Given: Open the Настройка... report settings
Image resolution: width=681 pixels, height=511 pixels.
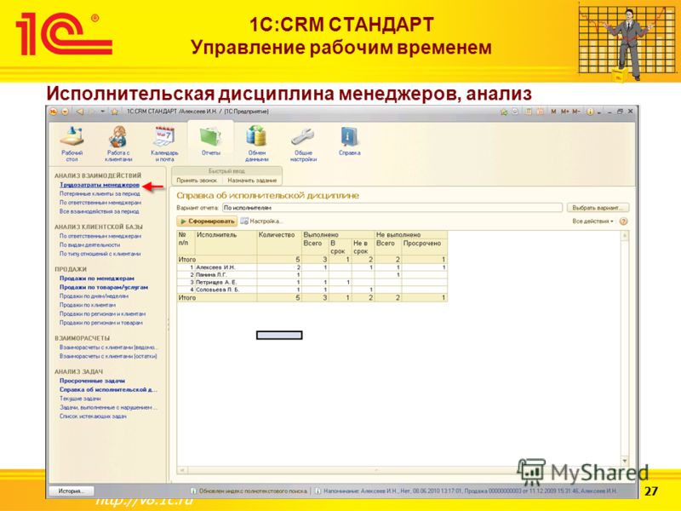Looking at the screenshot, I should pos(261,221).
